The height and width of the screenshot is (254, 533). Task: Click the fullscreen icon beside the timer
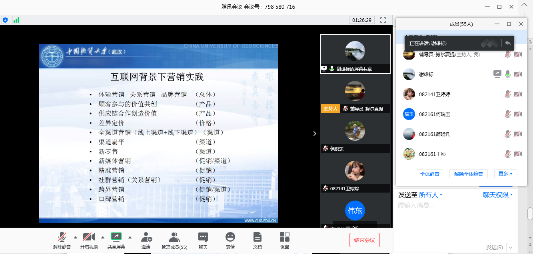click(x=383, y=20)
